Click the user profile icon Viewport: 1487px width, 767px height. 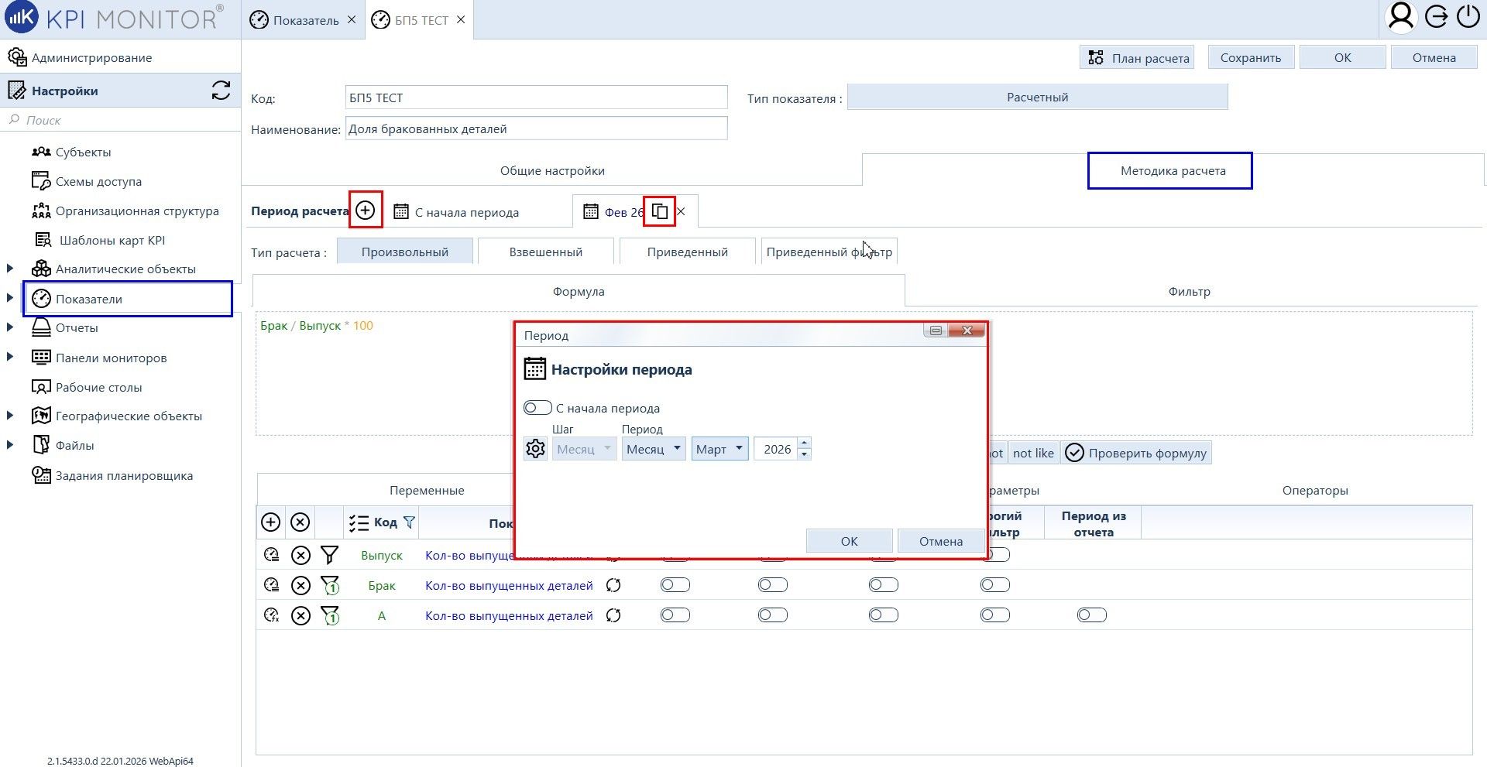click(1400, 17)
